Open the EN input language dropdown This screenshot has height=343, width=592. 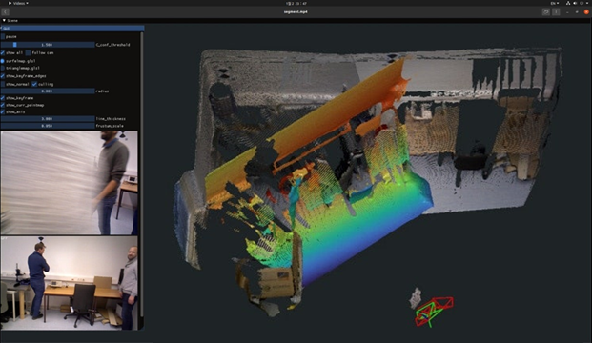[554, 3]
